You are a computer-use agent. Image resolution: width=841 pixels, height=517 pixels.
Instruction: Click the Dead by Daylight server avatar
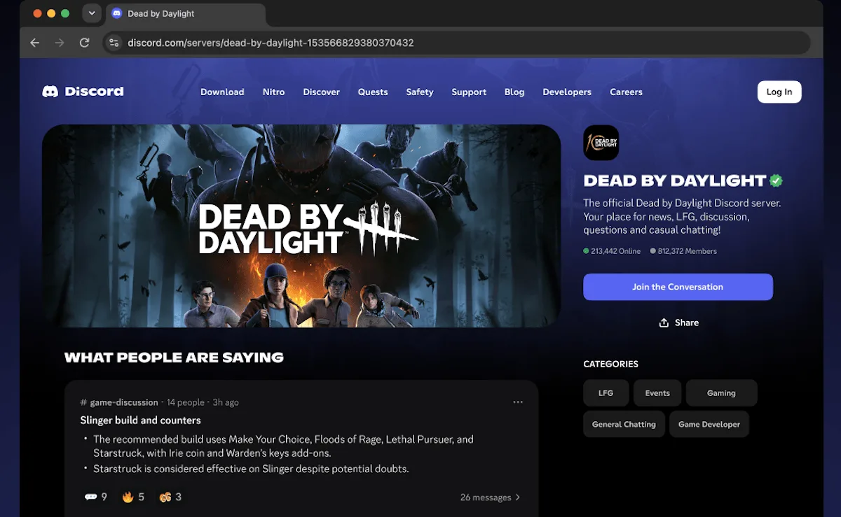click(x=601, y=143)
